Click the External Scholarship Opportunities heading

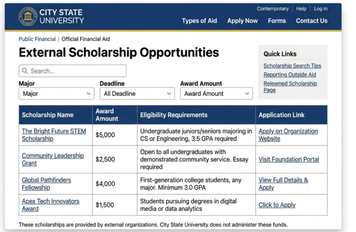click(119, 53)
